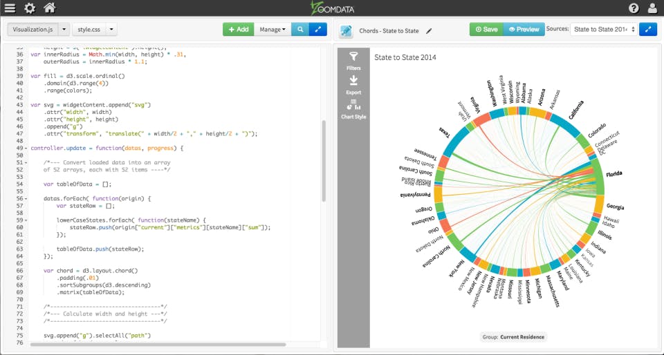Click the New York label on the chart

[x=457, y=270]
